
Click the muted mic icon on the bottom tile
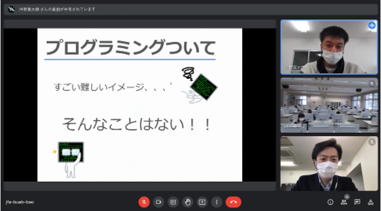tap(372, 142)
